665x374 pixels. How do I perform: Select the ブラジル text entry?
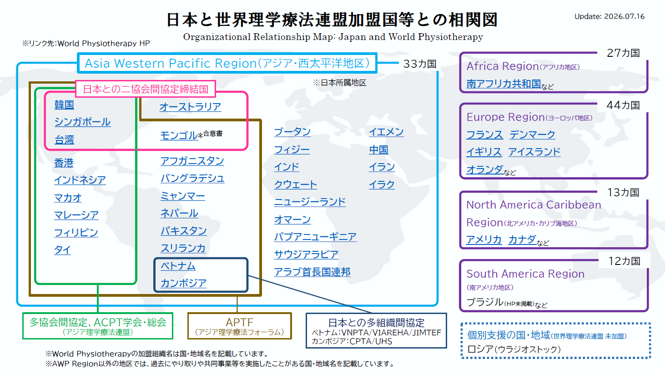coord(507,303)
